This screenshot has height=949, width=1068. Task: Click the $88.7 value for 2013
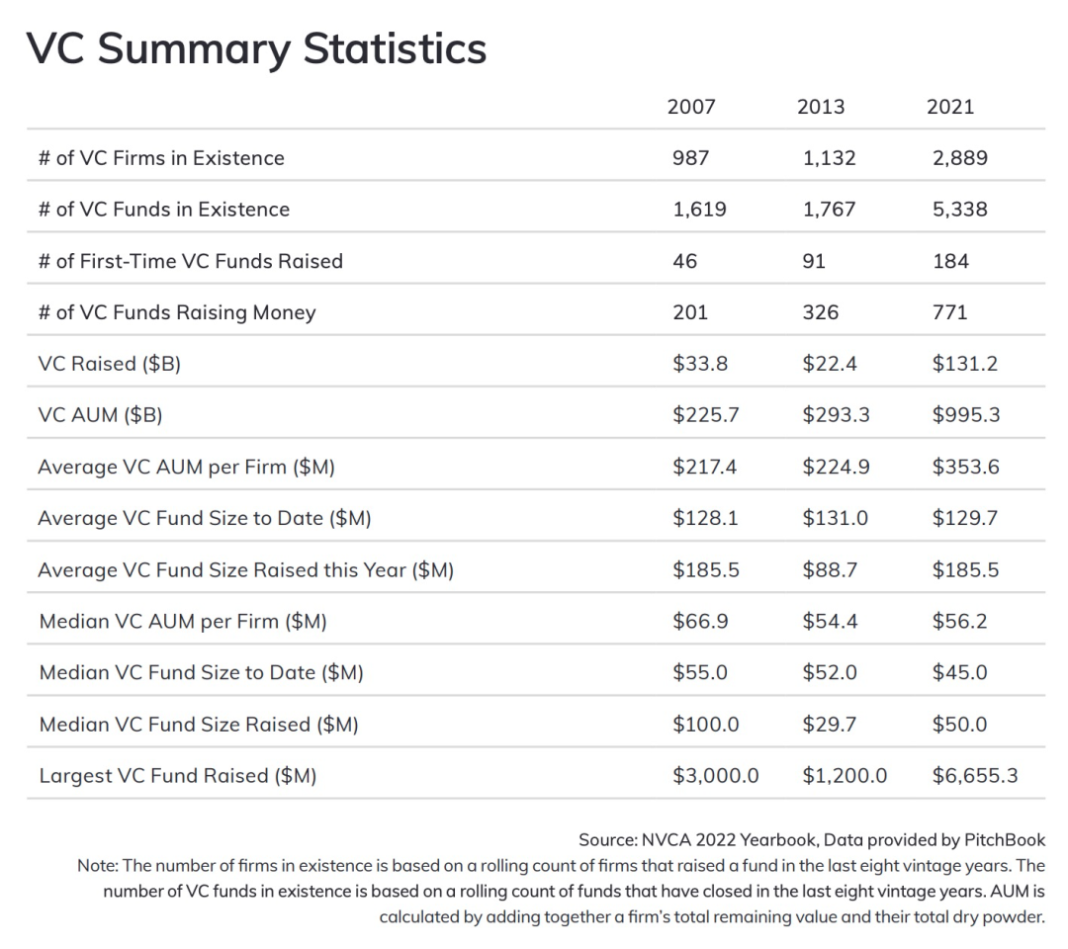point(829,569)
